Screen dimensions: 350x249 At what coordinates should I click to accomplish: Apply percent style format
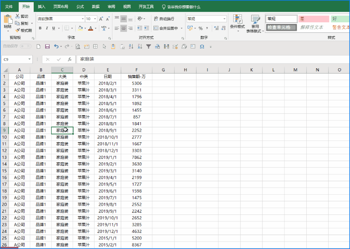tap(200, 28)
